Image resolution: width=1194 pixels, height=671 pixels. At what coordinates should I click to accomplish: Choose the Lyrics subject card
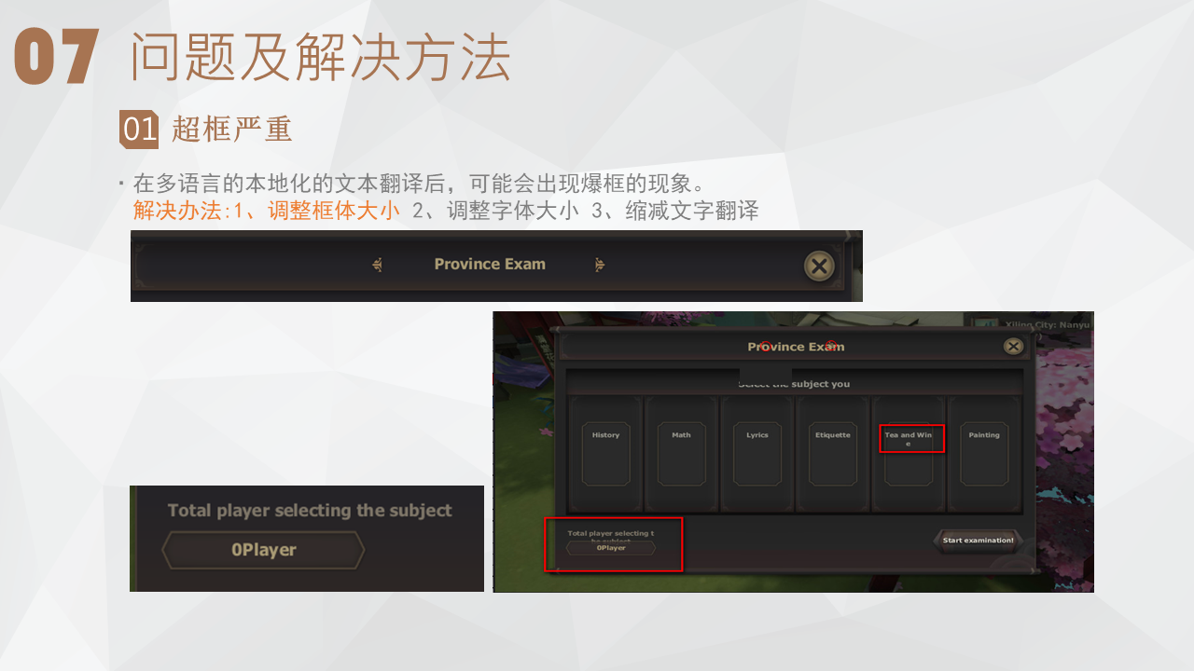tap(757, 454)
